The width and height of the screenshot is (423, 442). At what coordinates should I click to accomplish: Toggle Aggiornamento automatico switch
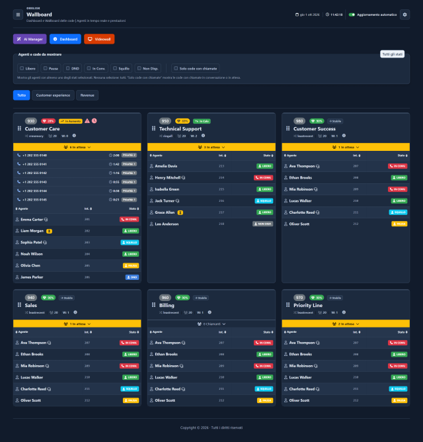pos(352,15)
